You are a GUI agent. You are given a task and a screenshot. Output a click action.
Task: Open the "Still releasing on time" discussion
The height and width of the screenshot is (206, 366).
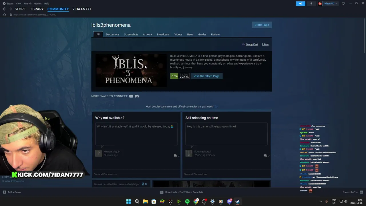coord(202,118)
